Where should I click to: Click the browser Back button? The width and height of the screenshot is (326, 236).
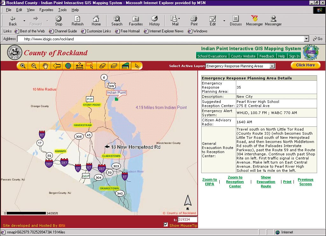[x=13, y=21]
